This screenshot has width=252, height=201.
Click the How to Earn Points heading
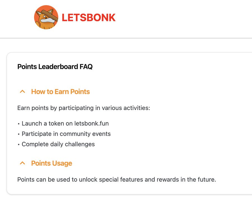[60, 92]
